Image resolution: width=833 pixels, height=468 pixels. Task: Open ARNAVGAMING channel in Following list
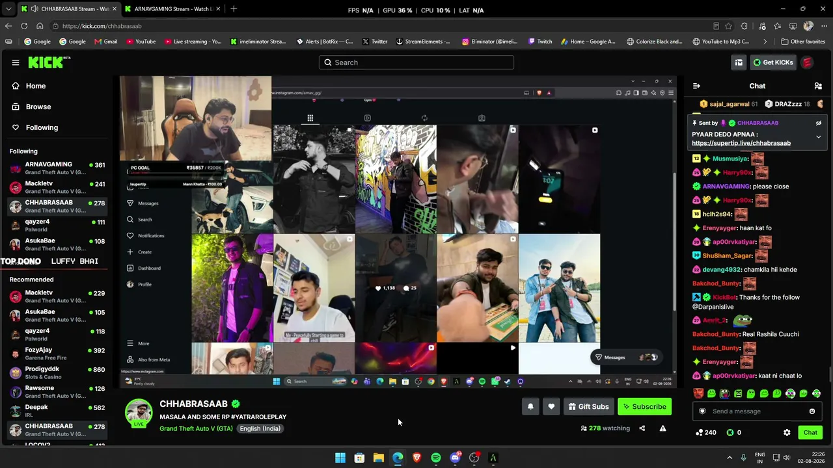pyautogui.click(x=57, y=168)
